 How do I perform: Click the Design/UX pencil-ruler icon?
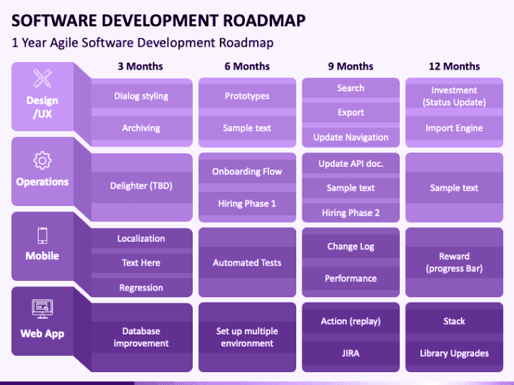pyautogui.click(x=42, y=79)
